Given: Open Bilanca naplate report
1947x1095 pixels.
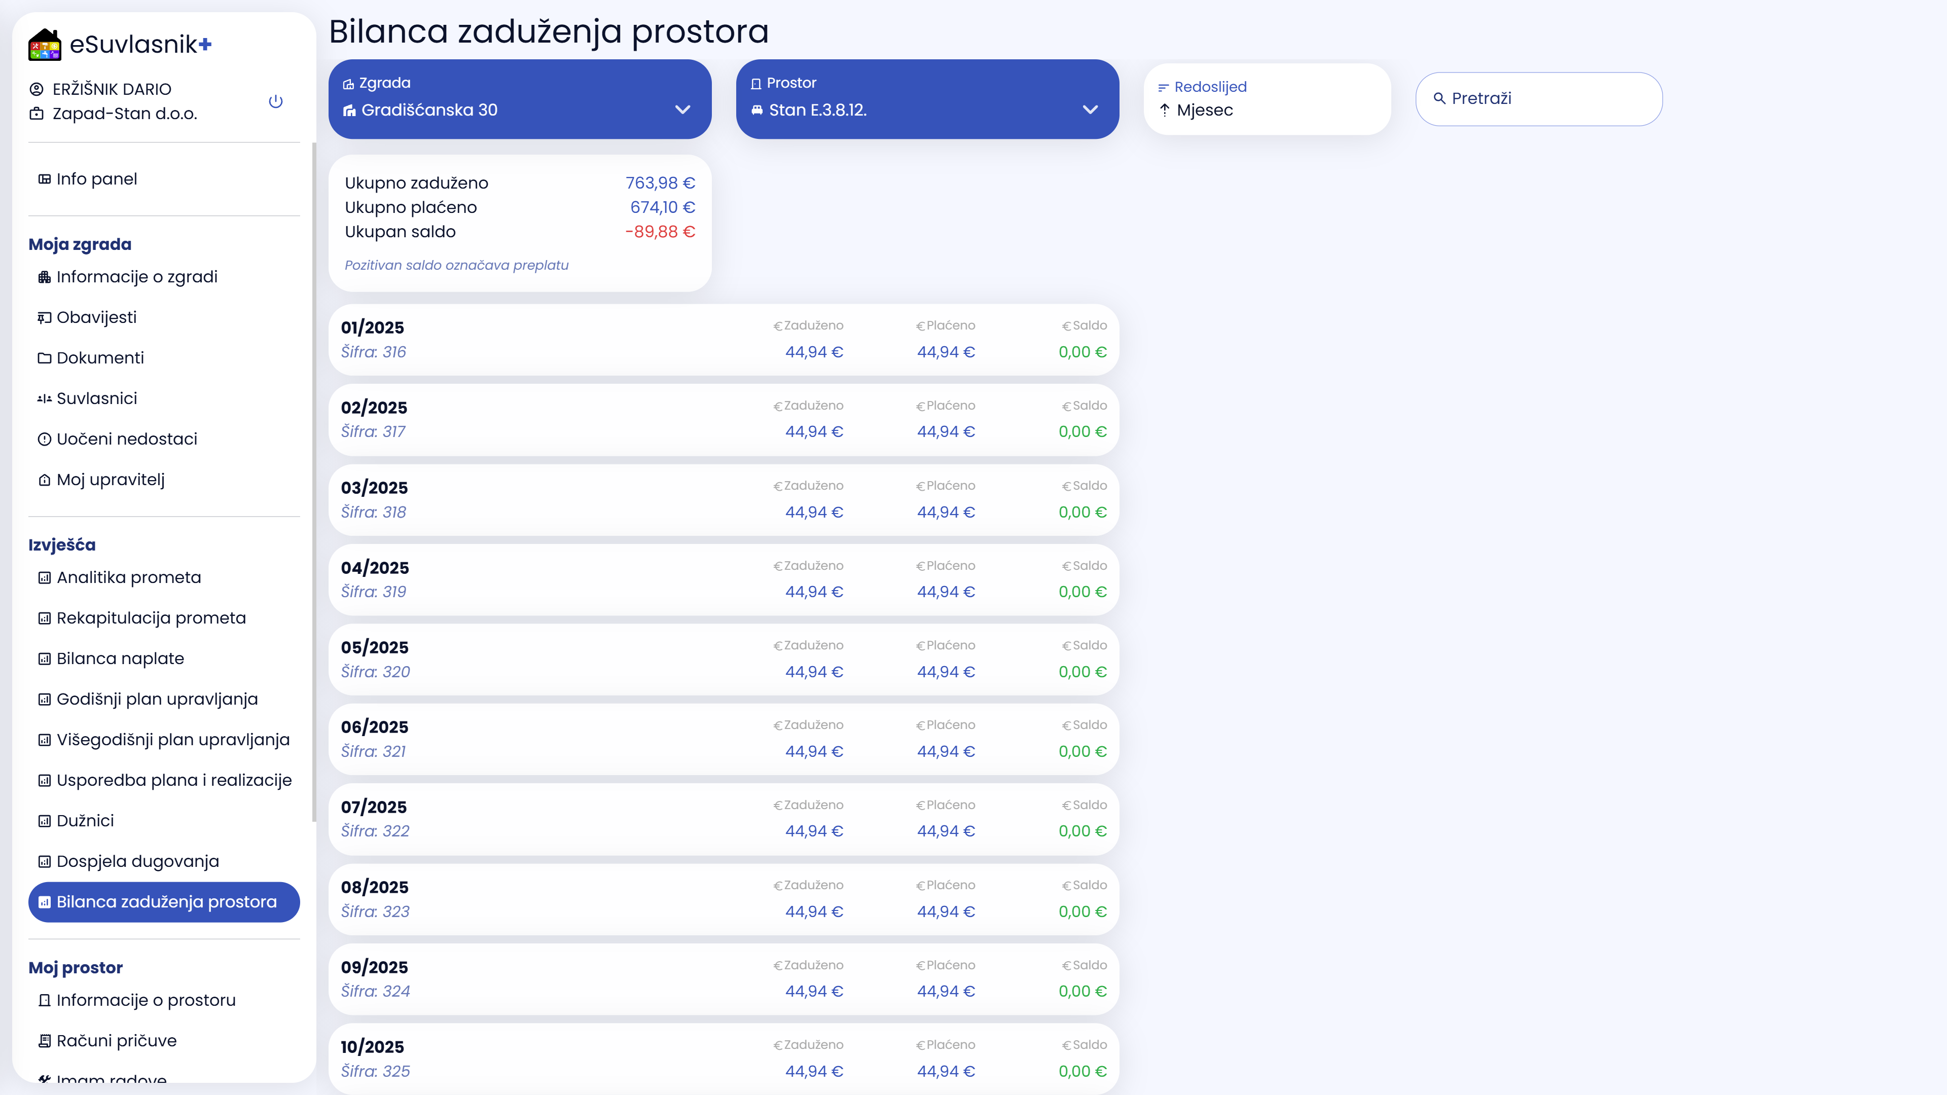Looking at the screenshot, I should click(x=164, y=659).
